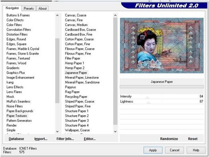
Task: Click the filter list scrollbar thumb
Action: coord(115,71)
